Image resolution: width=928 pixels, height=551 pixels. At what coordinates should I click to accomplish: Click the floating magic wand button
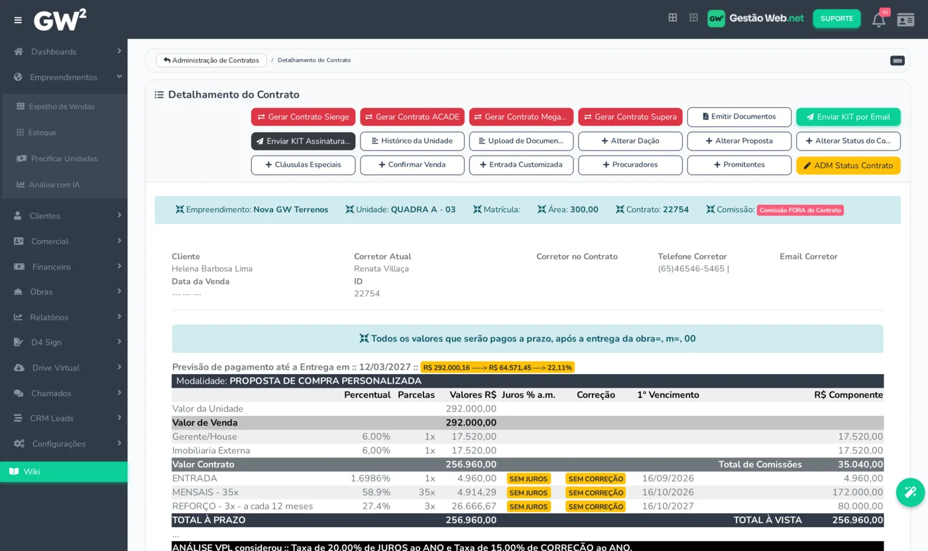(910, 492)
